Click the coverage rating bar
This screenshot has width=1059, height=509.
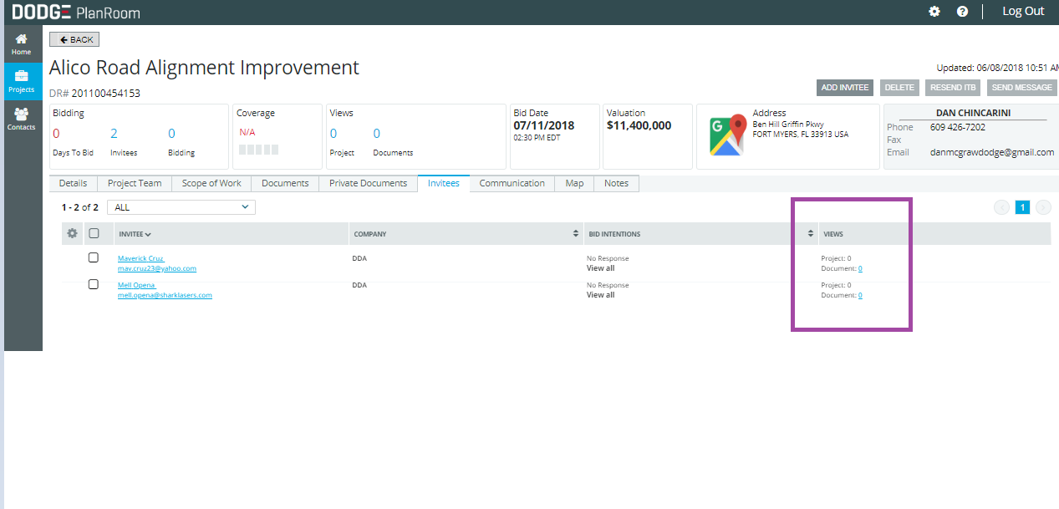(x=258, y=150)
